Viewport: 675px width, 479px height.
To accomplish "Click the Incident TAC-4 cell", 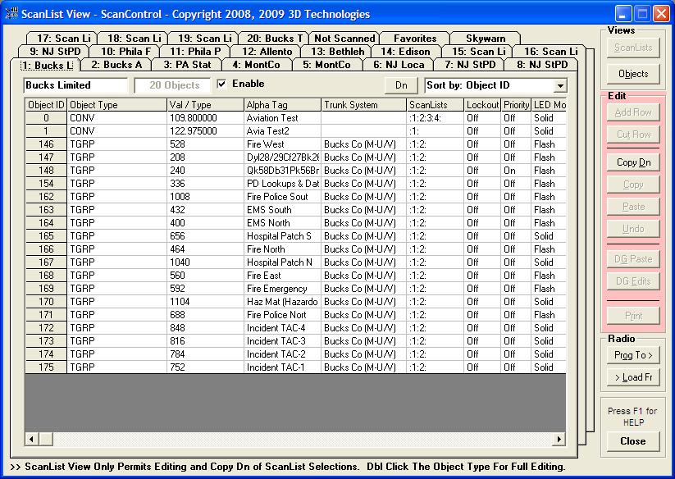I will [283, 328].
